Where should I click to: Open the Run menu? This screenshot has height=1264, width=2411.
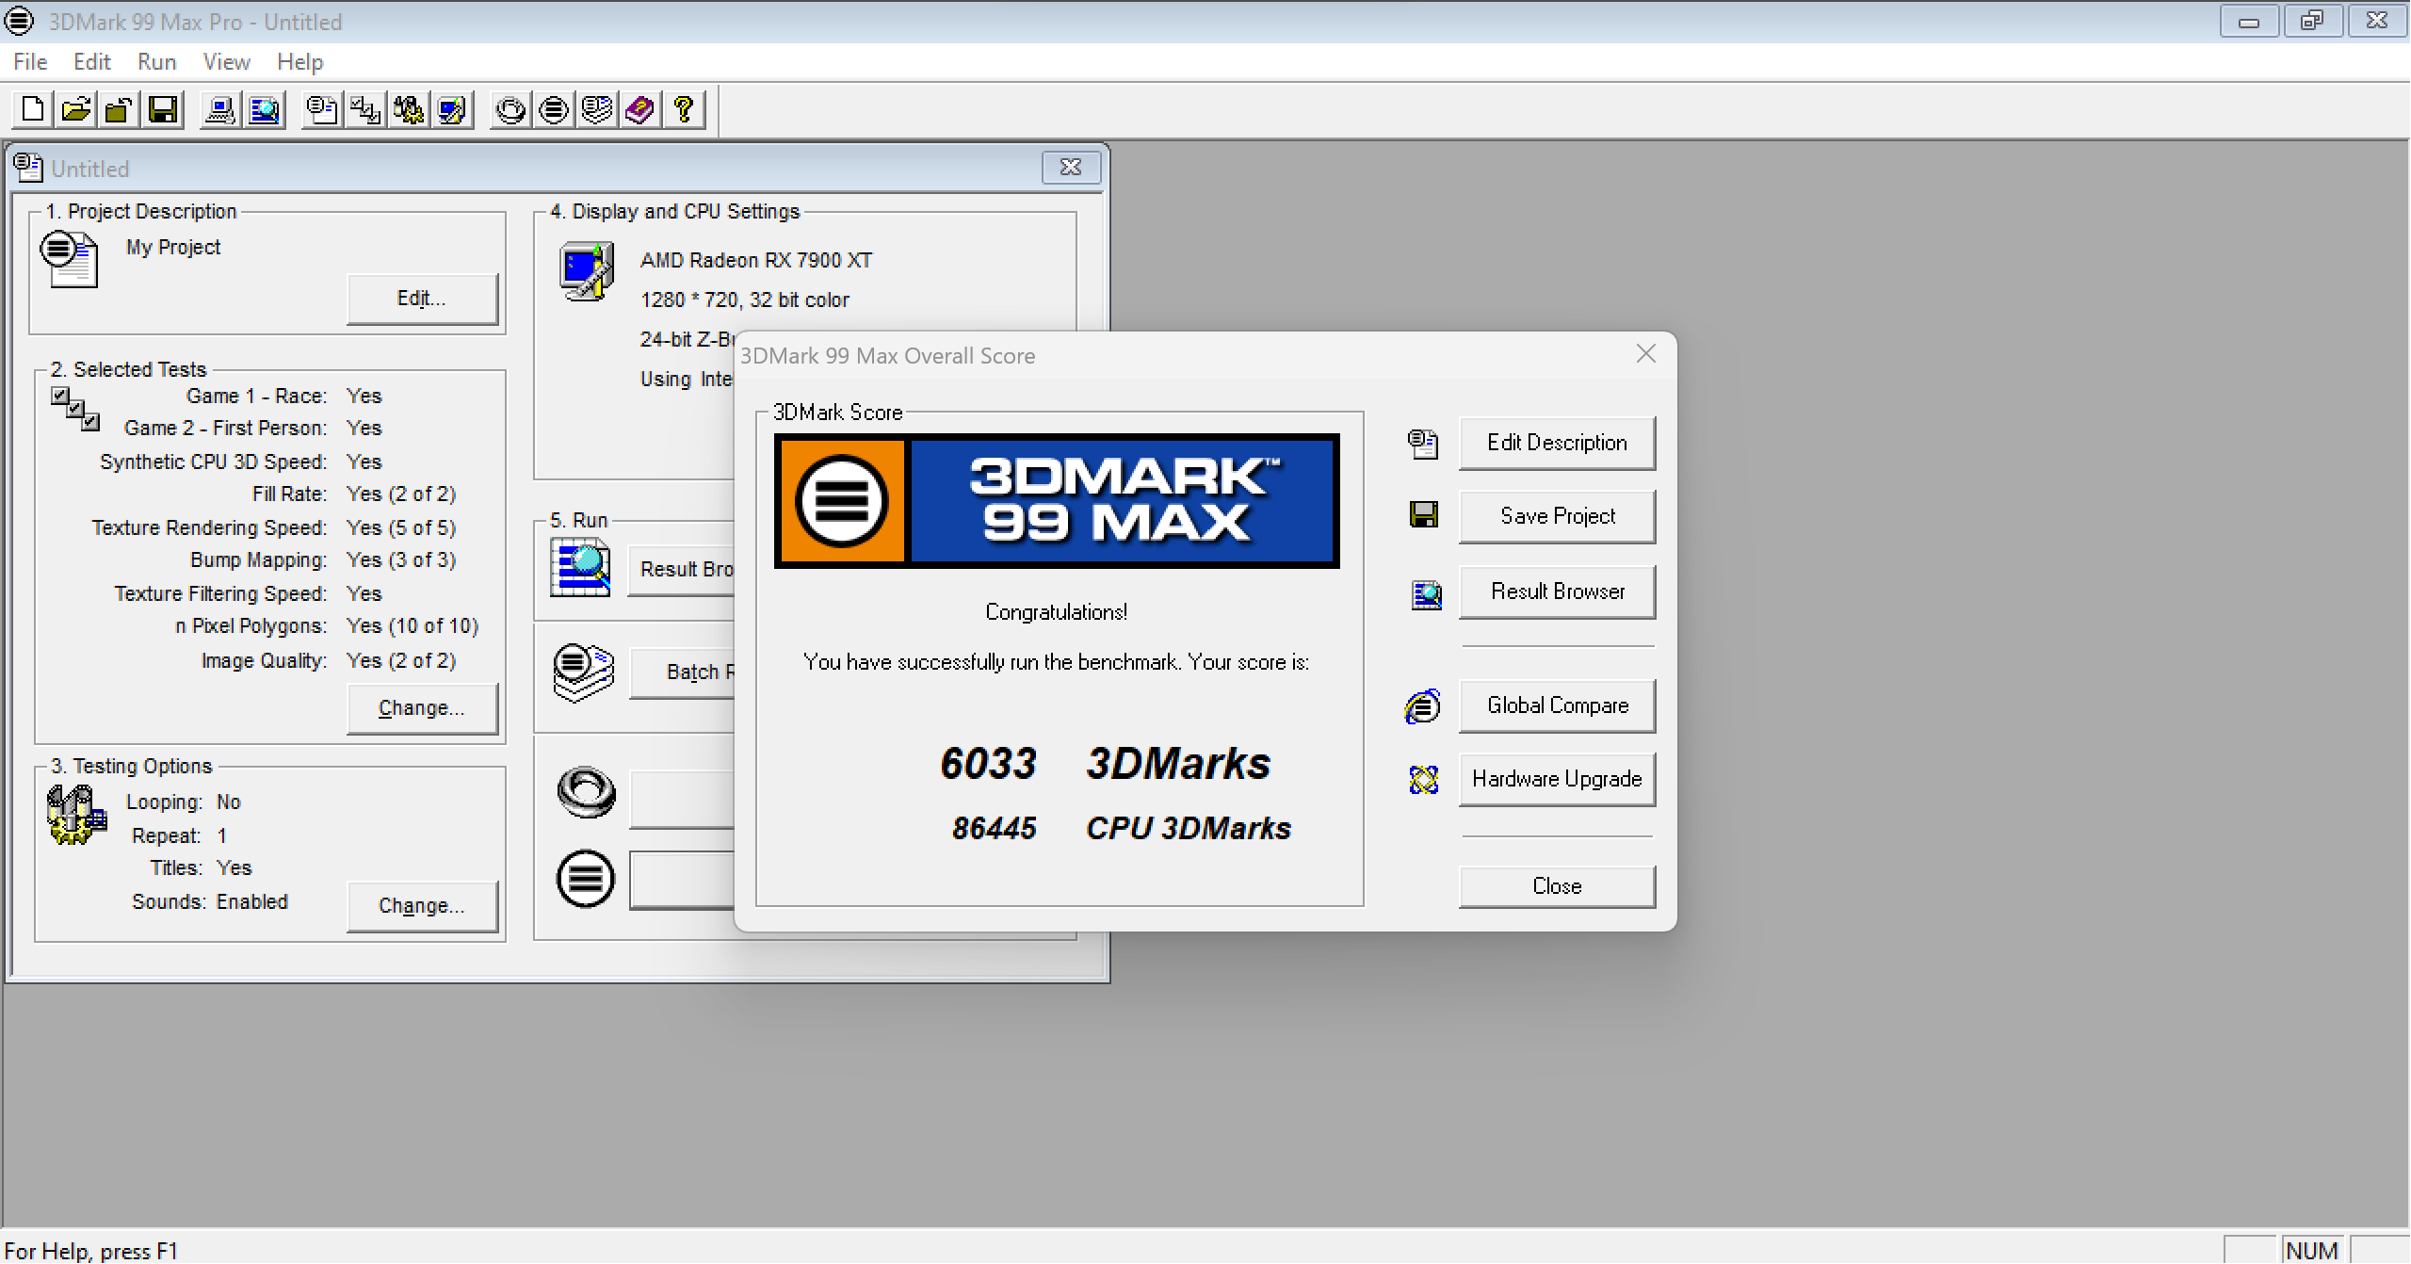point(156,62)
